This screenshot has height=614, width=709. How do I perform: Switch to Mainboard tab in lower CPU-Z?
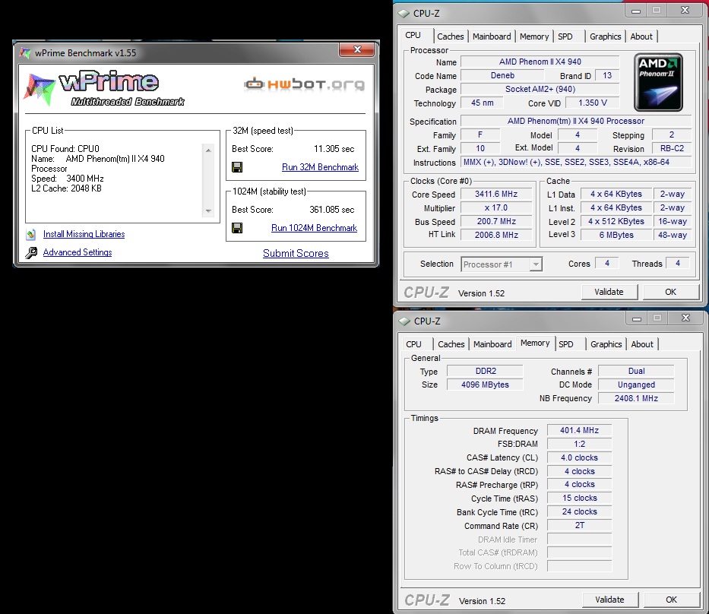(x=492, y=344)
